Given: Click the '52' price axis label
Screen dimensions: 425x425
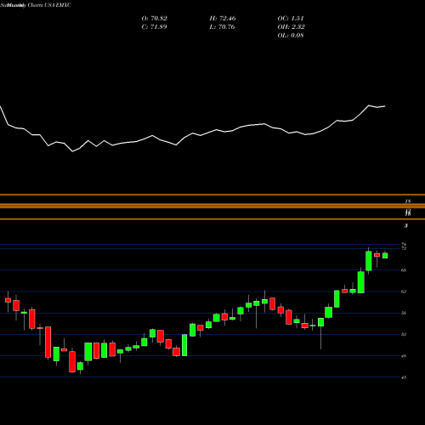Looking at the screenshot, I should point(404,334).
